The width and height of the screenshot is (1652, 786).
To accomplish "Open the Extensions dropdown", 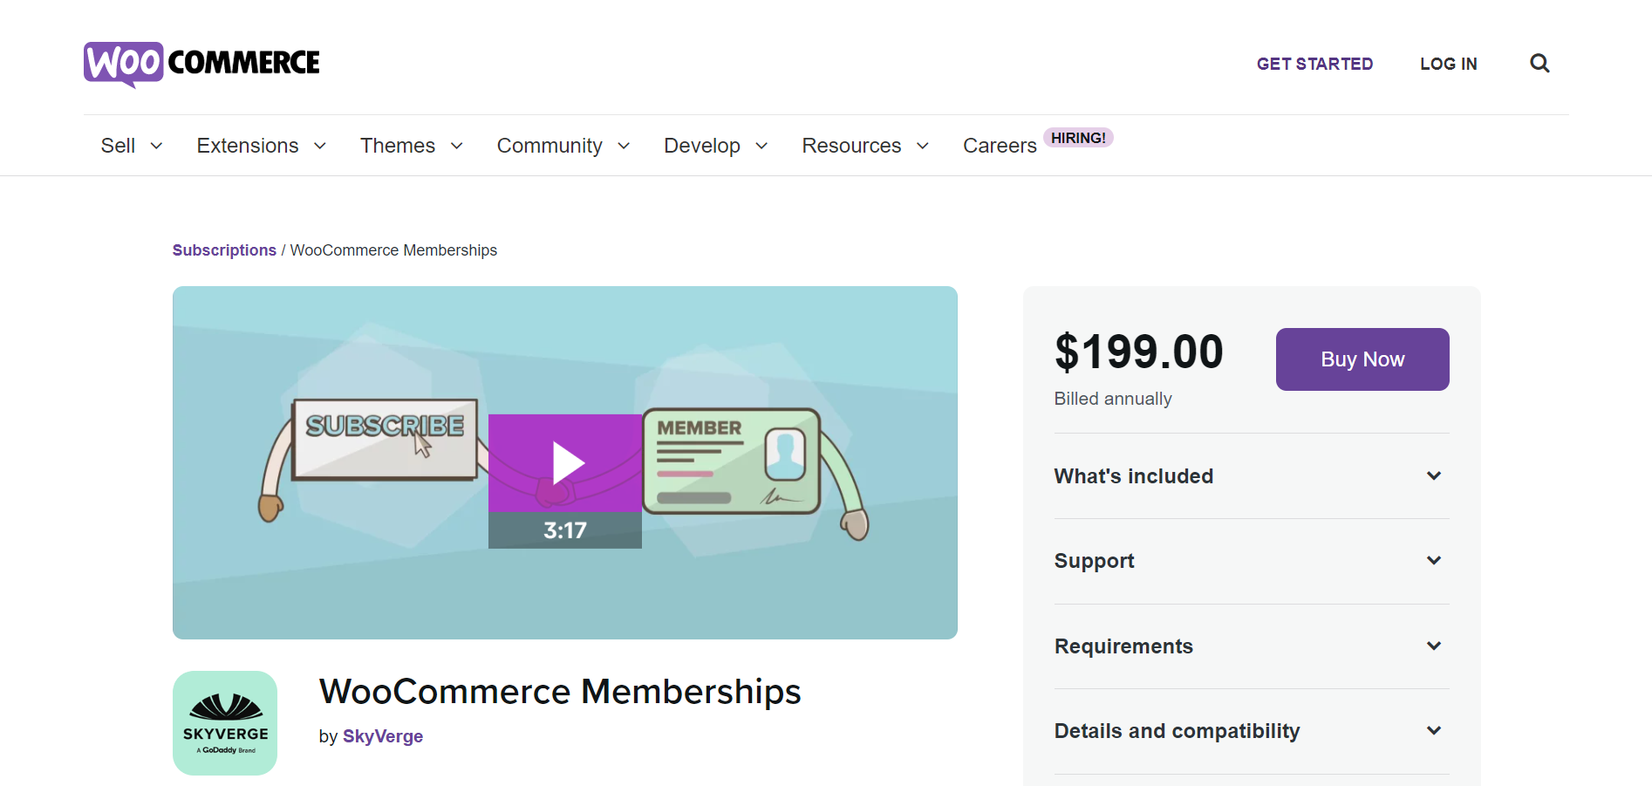I will point(261,146).
